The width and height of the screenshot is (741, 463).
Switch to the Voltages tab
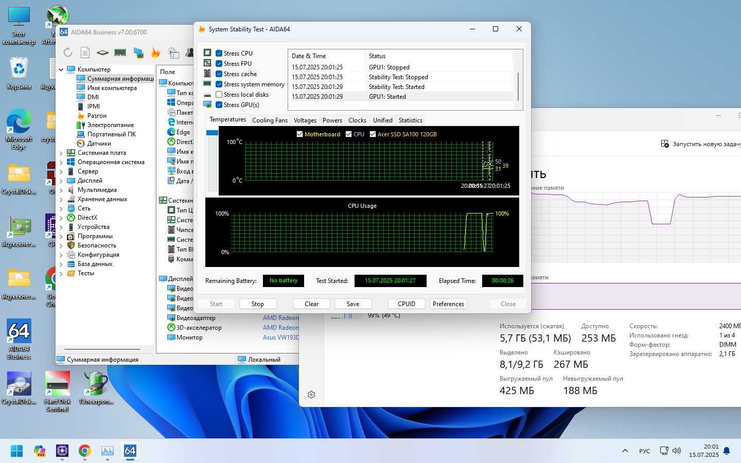click(x=305, y=120)
